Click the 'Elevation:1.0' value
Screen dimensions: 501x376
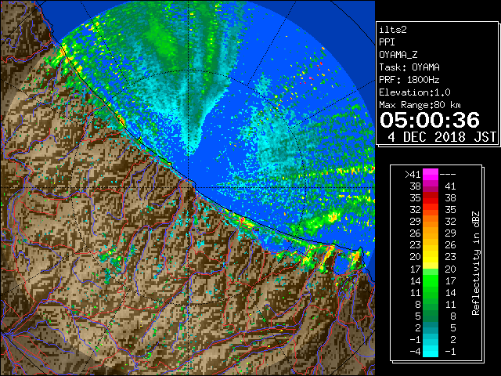tap(415, 92)
